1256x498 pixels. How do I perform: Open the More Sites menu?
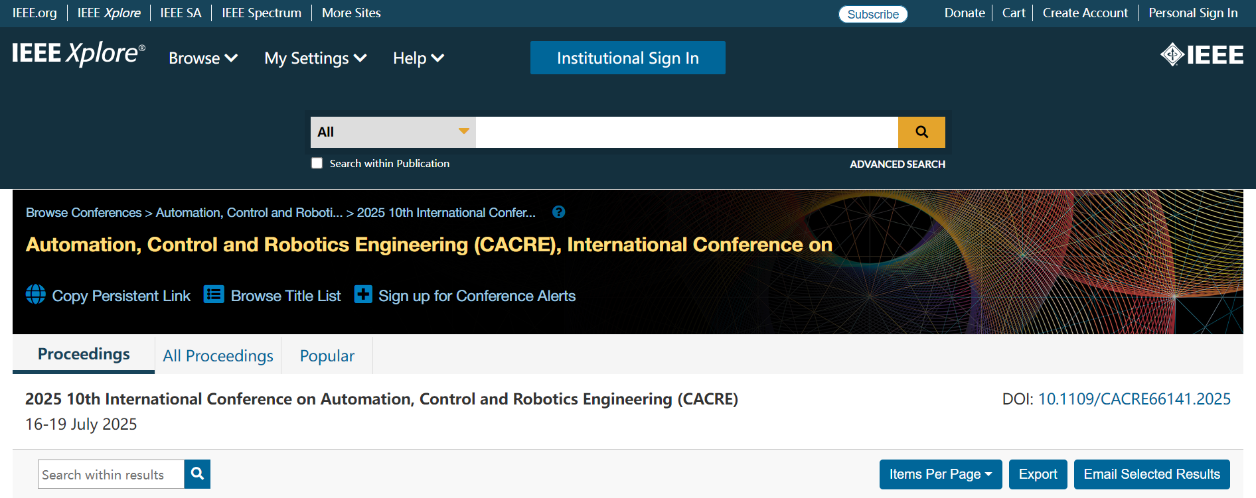tap(351, 13)
